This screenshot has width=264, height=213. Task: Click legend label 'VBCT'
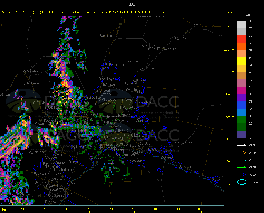coord(252,160)
